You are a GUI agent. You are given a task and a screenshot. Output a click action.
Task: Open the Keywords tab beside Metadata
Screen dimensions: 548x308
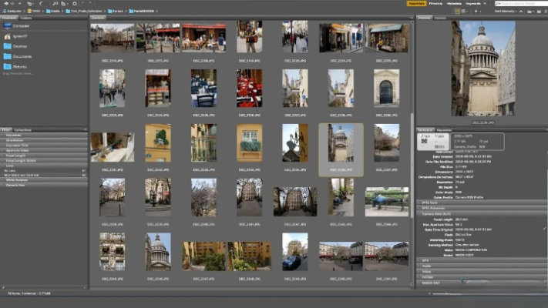point(445,129)
